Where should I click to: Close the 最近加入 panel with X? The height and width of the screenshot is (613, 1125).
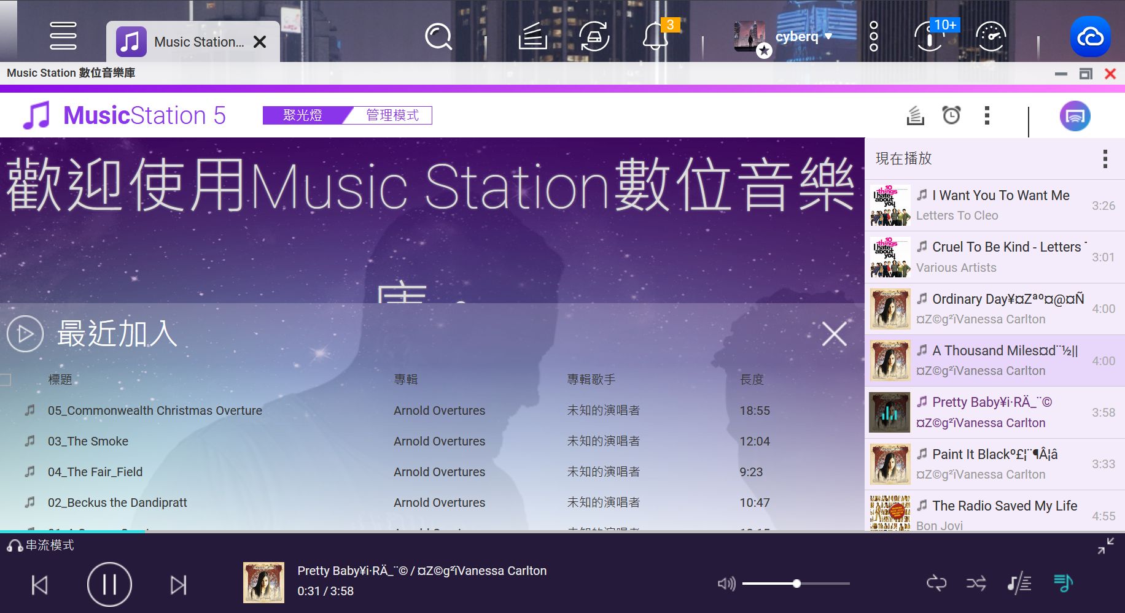click(834, 334)
